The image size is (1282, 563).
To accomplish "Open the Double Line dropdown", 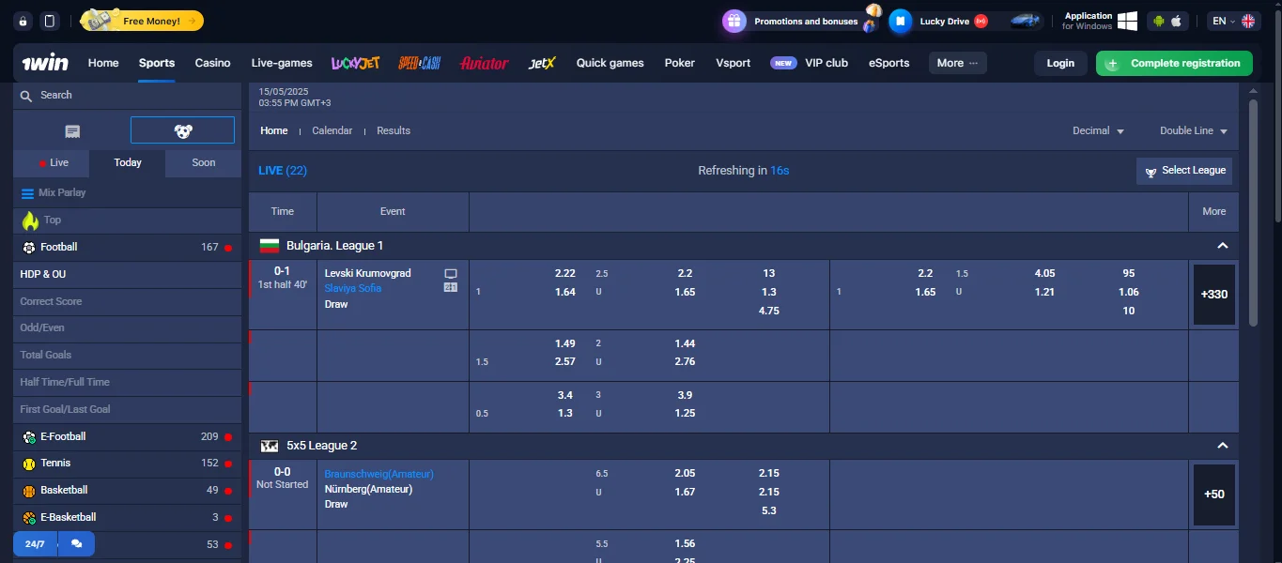I will click(1193, 131).
